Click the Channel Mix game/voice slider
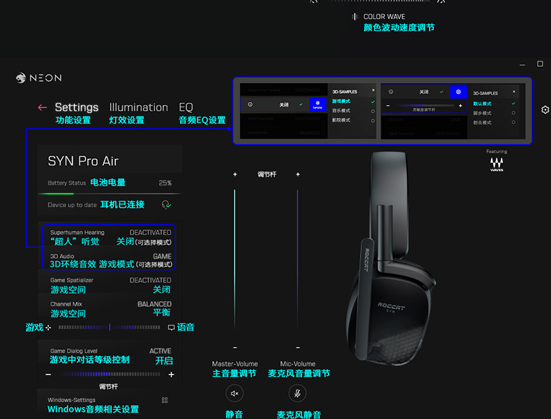This screenshot has width=551, height=419. point(110,328)
